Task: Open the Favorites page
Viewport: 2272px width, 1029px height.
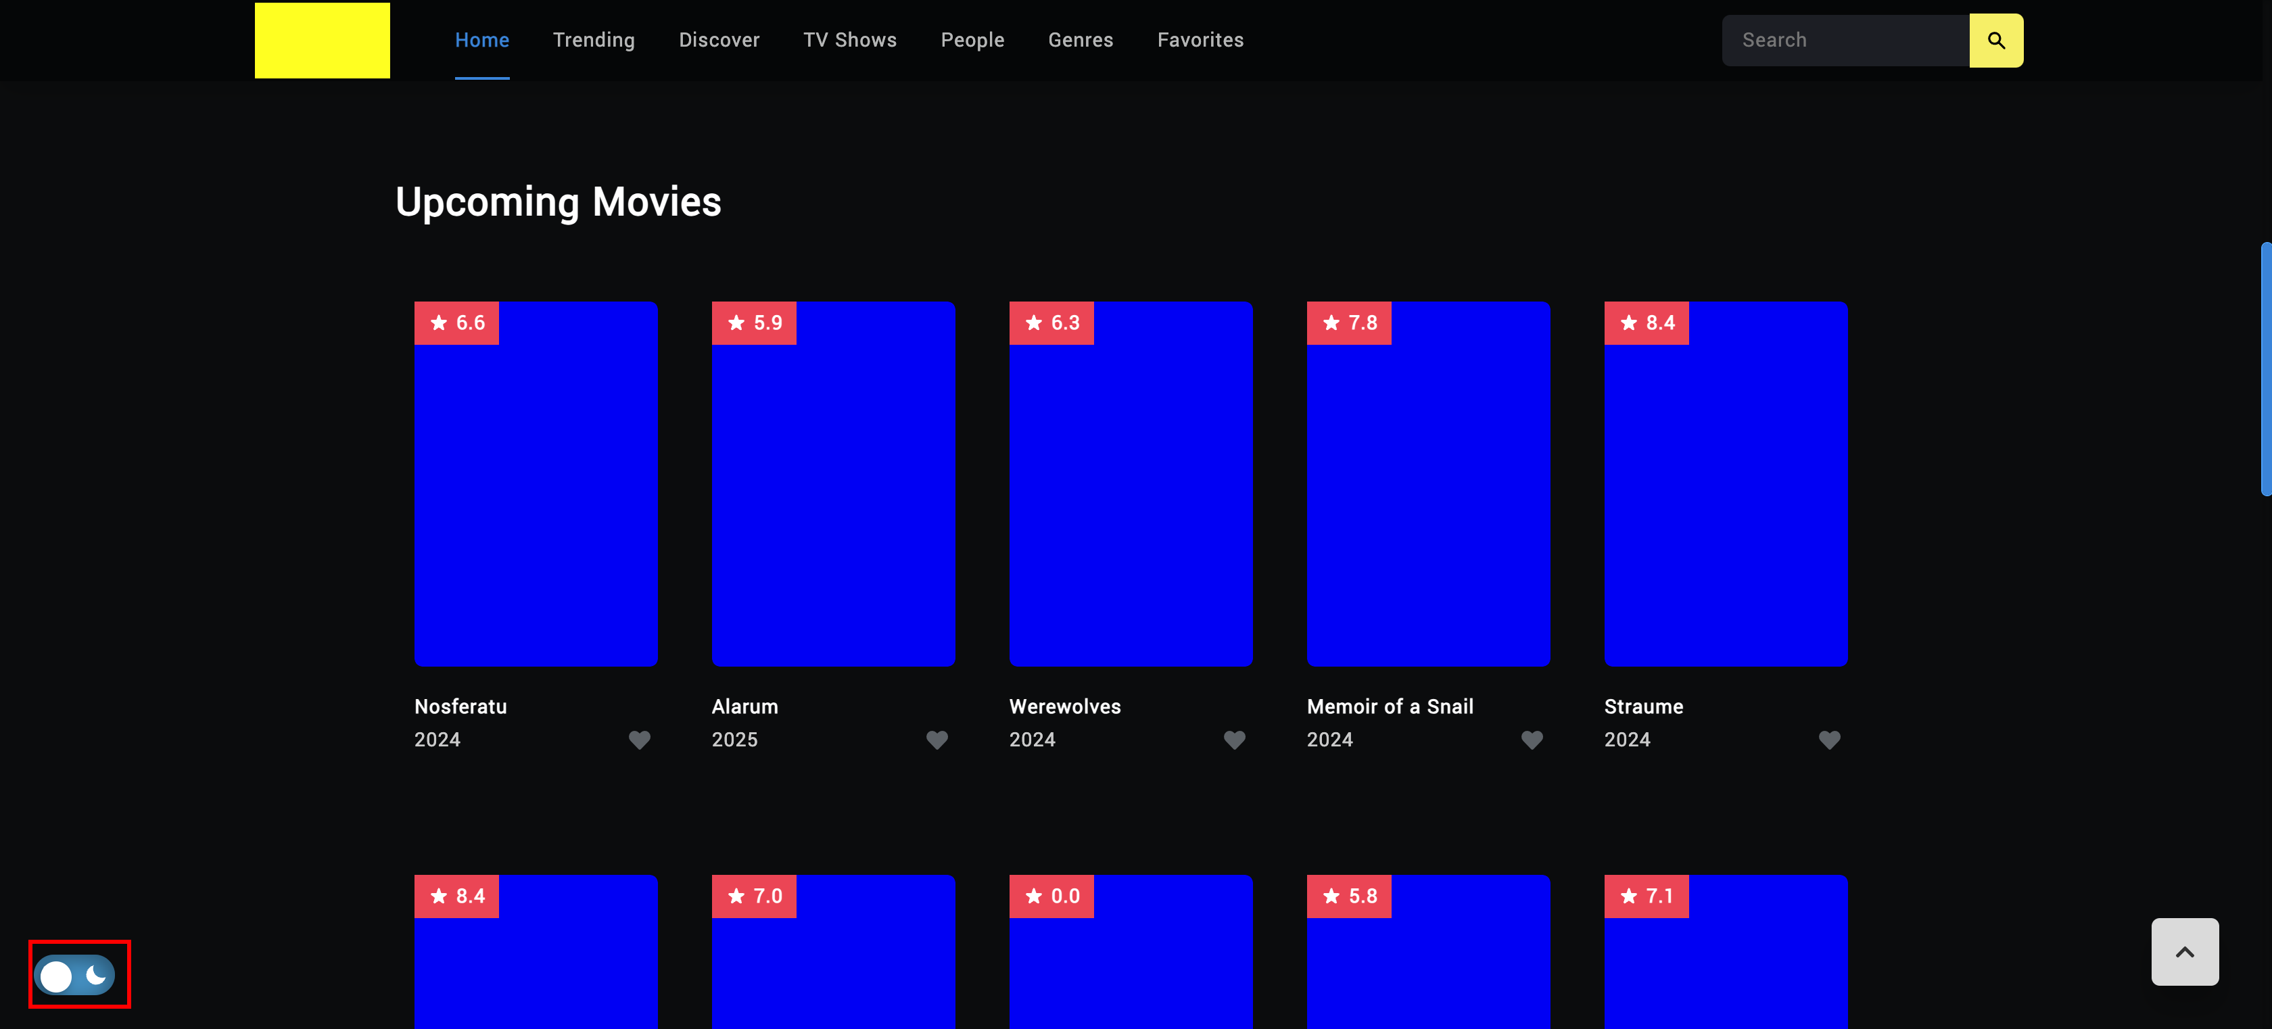Action: pyautogui.click(x=1200, y=41)
